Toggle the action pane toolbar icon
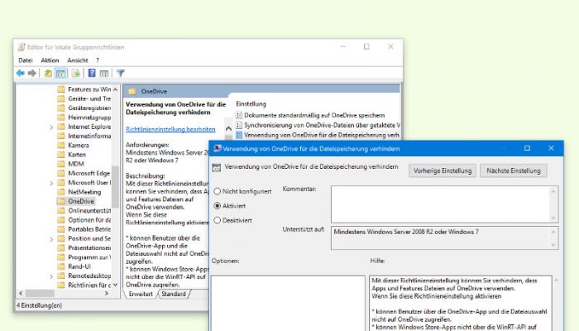The height and width of the screenshot is (331, 579). point(104,73)
